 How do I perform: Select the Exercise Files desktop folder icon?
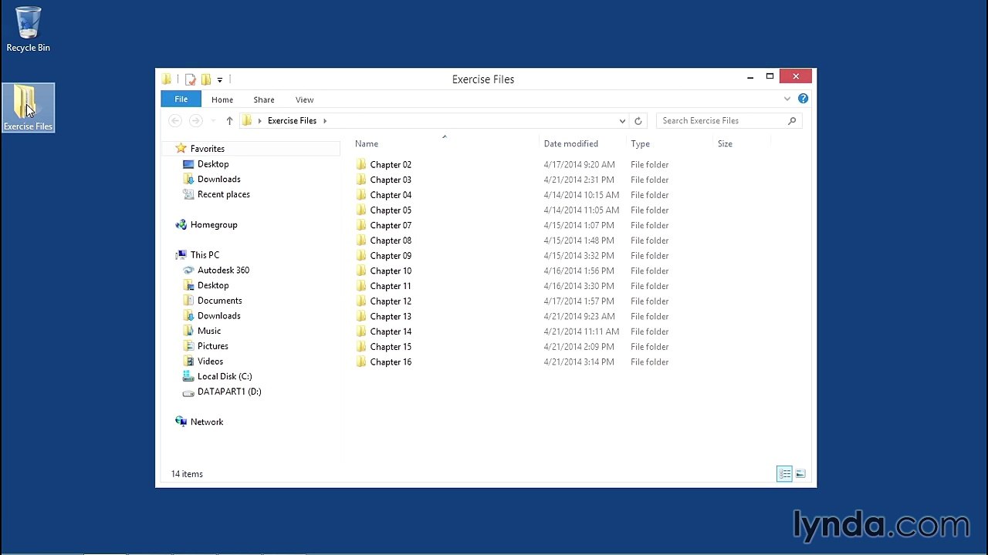[28, 107]
